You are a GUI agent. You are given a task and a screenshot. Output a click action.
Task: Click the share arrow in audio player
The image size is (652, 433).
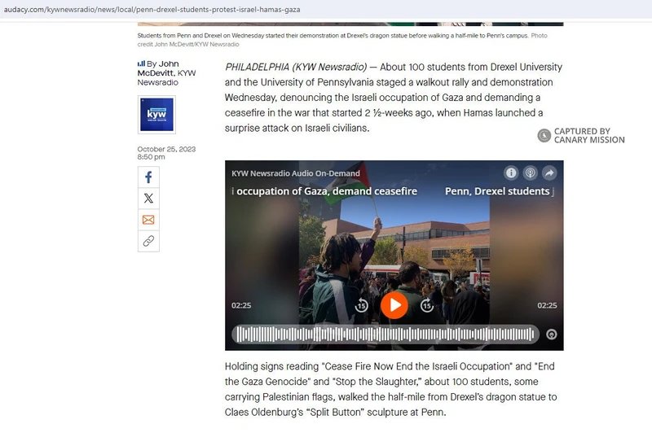pos(549,173)
